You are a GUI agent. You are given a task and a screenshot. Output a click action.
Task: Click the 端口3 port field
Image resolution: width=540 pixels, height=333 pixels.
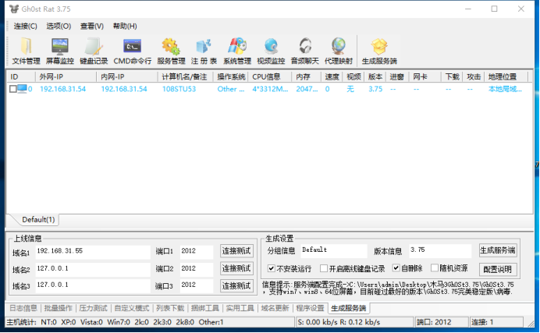point(197,285)
